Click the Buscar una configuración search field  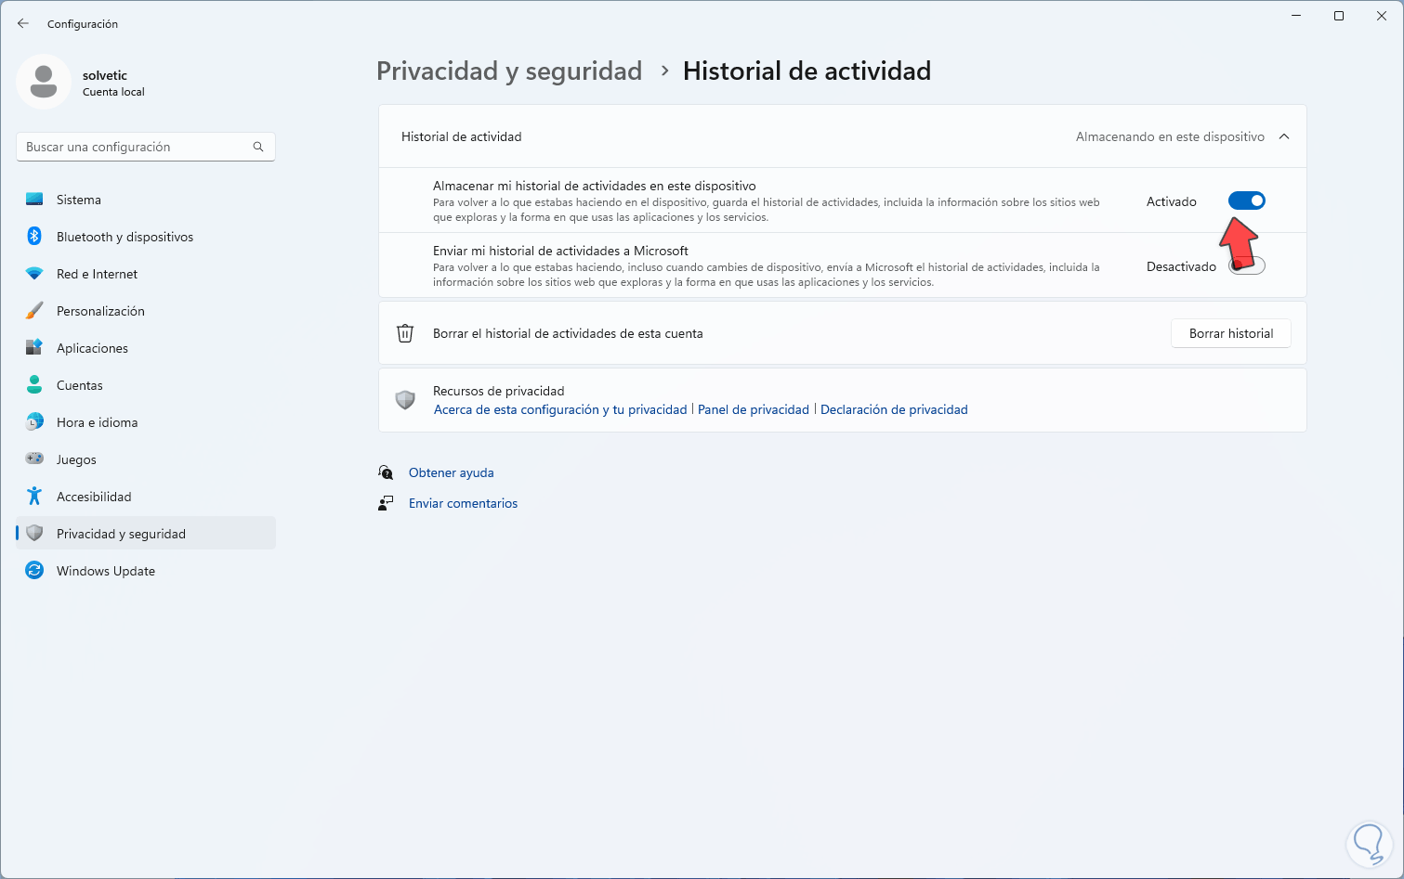click(135, 147)
